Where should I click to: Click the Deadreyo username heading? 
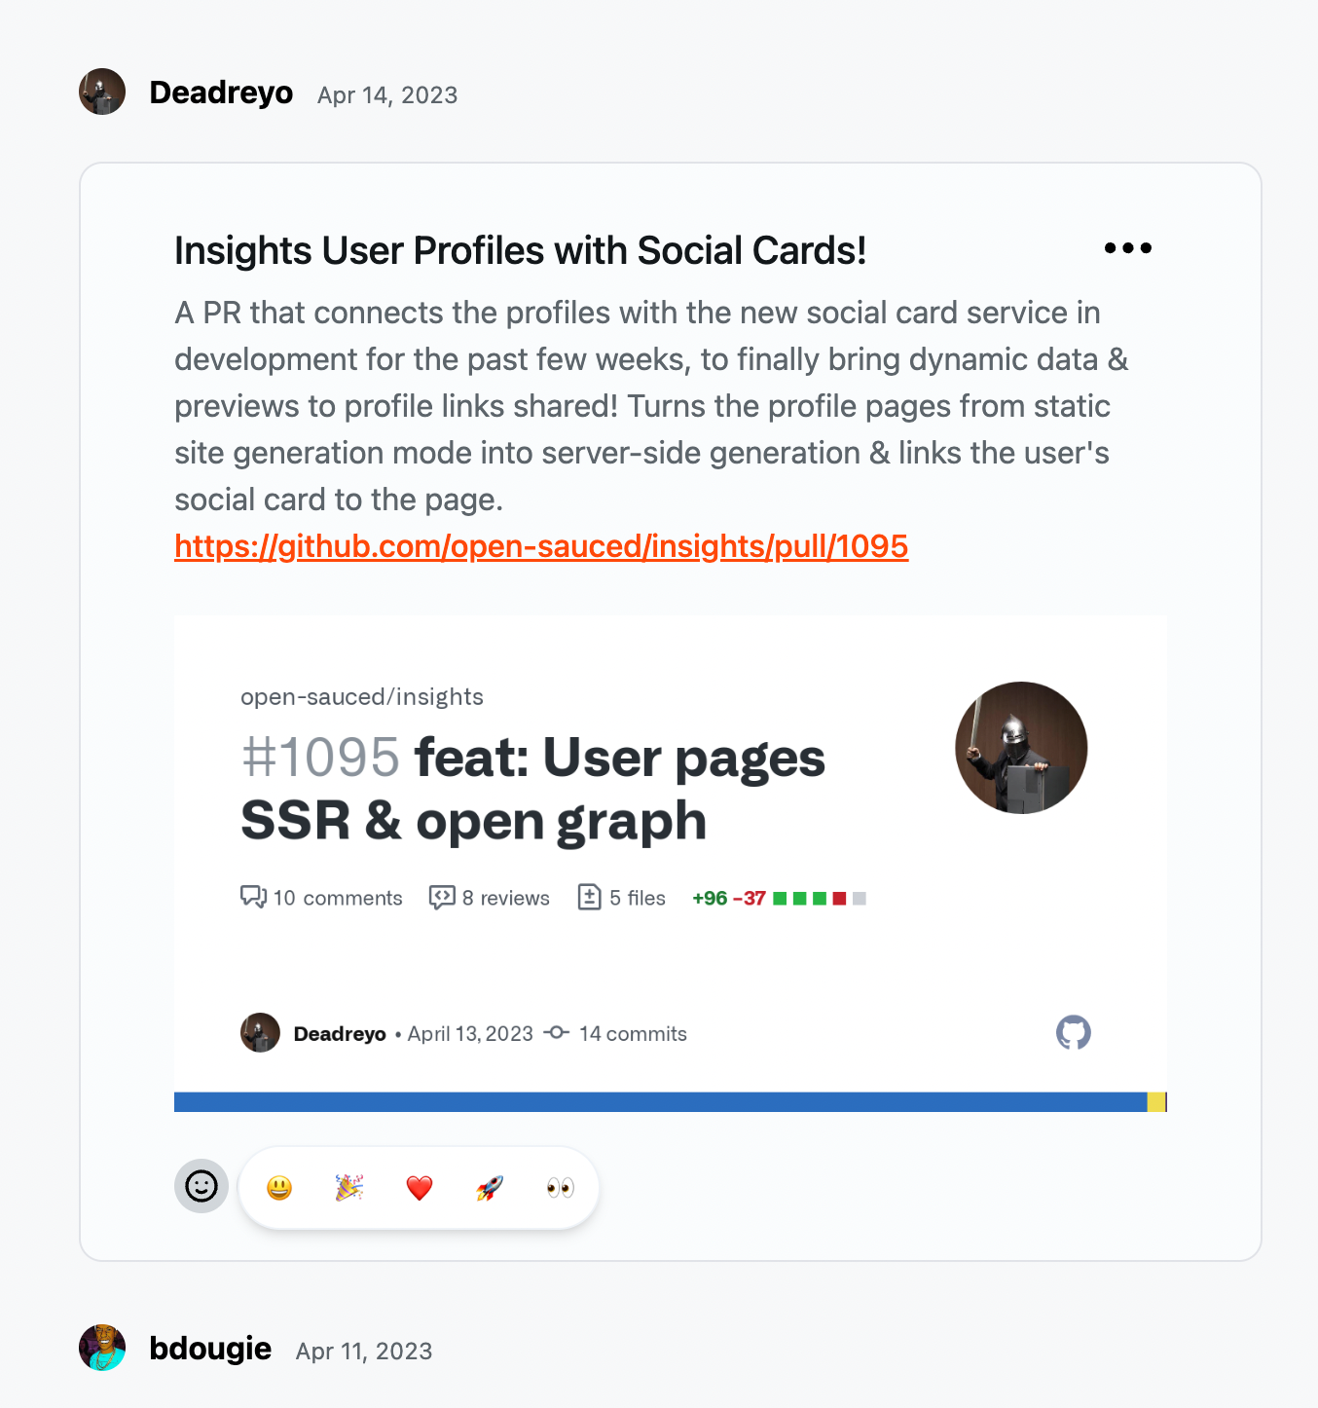pyautogui.click(x=221, y=93)
